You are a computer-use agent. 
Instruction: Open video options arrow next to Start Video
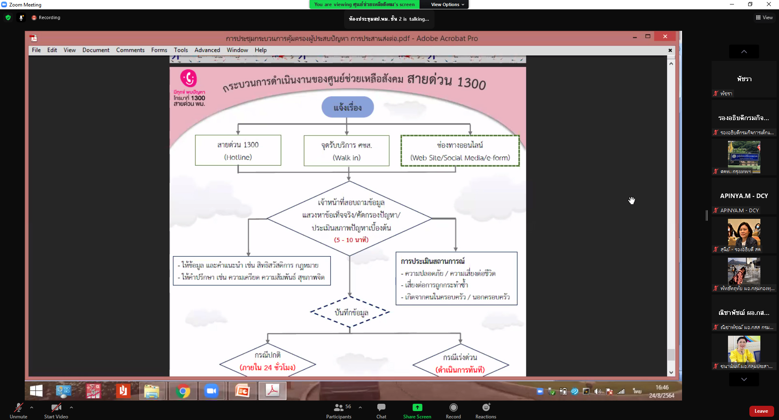pyautogui.click(x=71, y=407)
